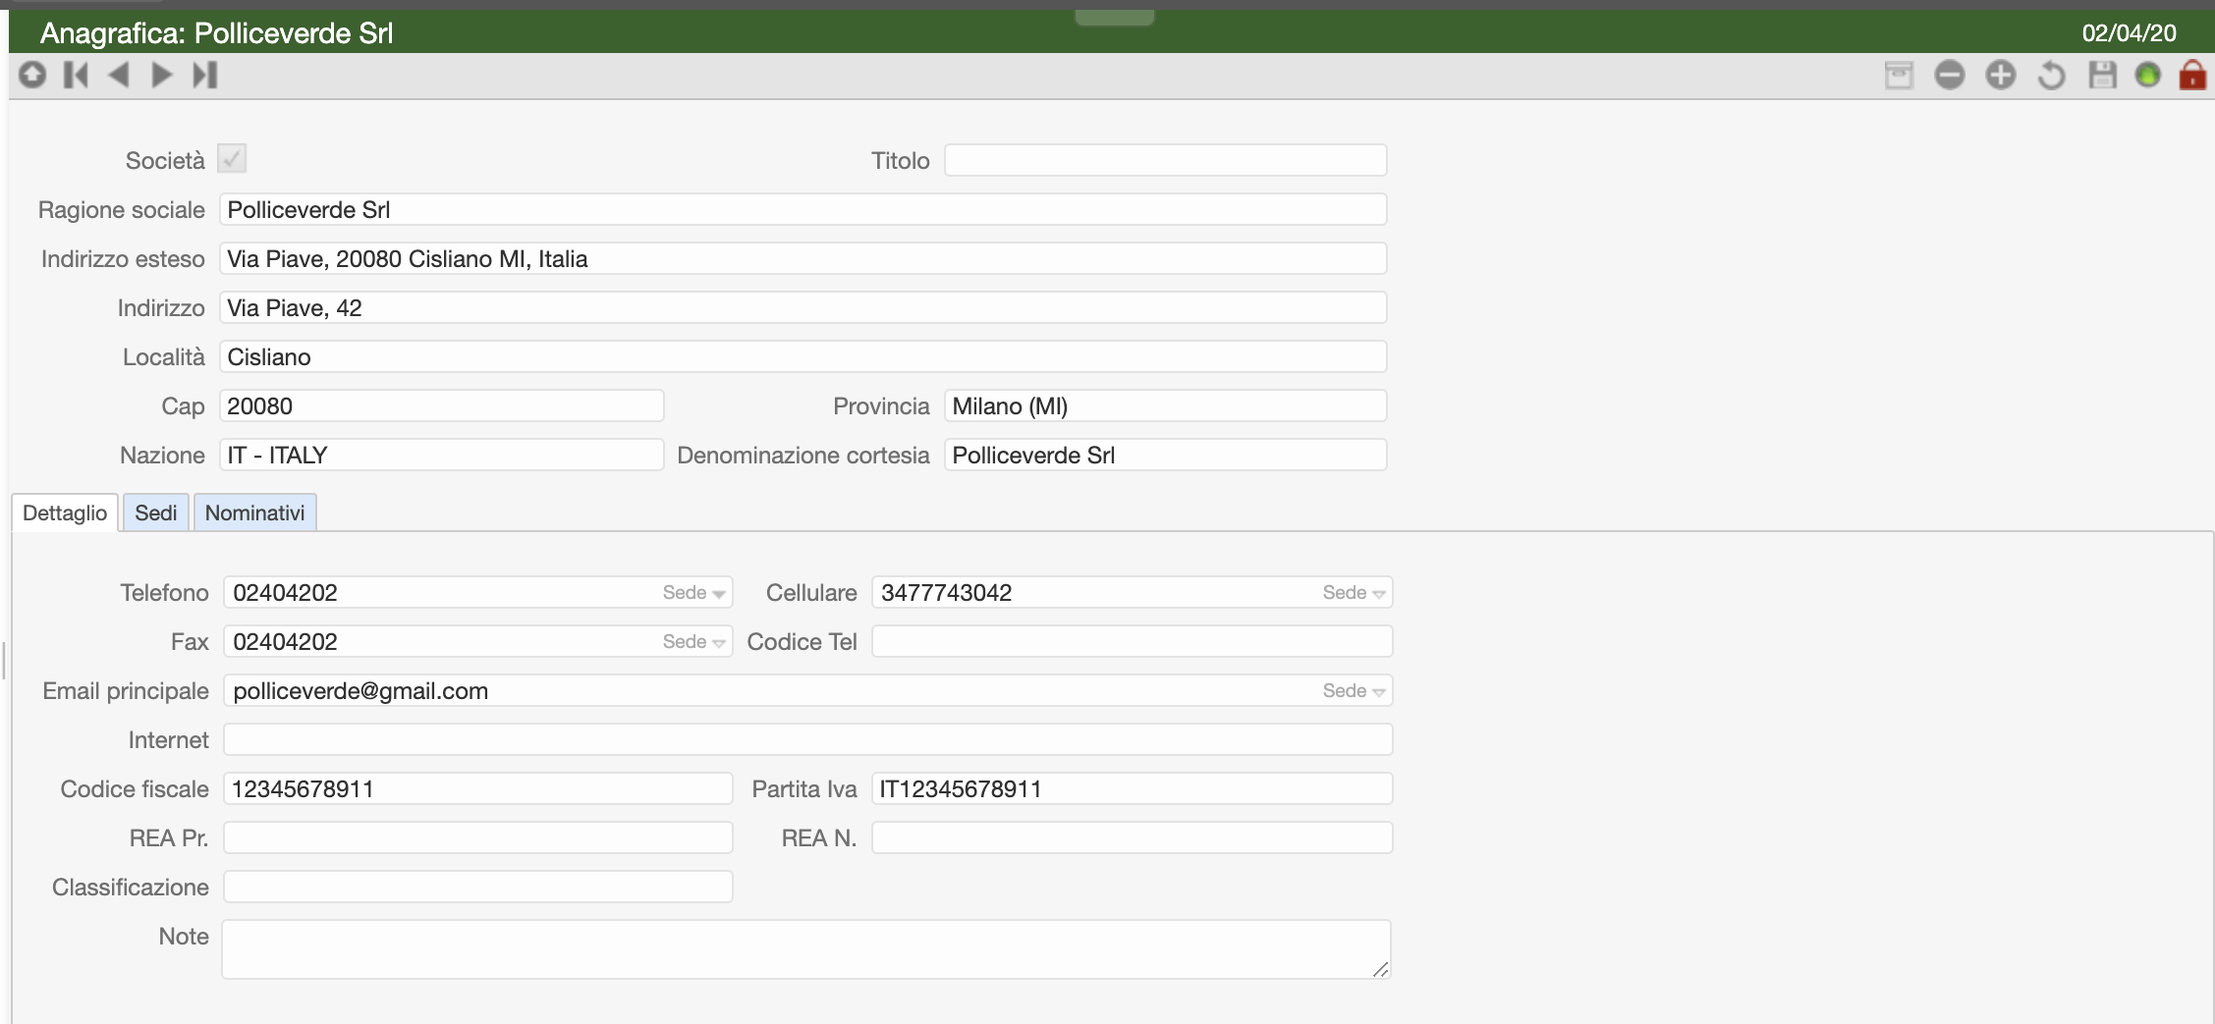Screen dimensions: 2215x1024
Task: Jump to the last record
Action: (x=204, y=75)
